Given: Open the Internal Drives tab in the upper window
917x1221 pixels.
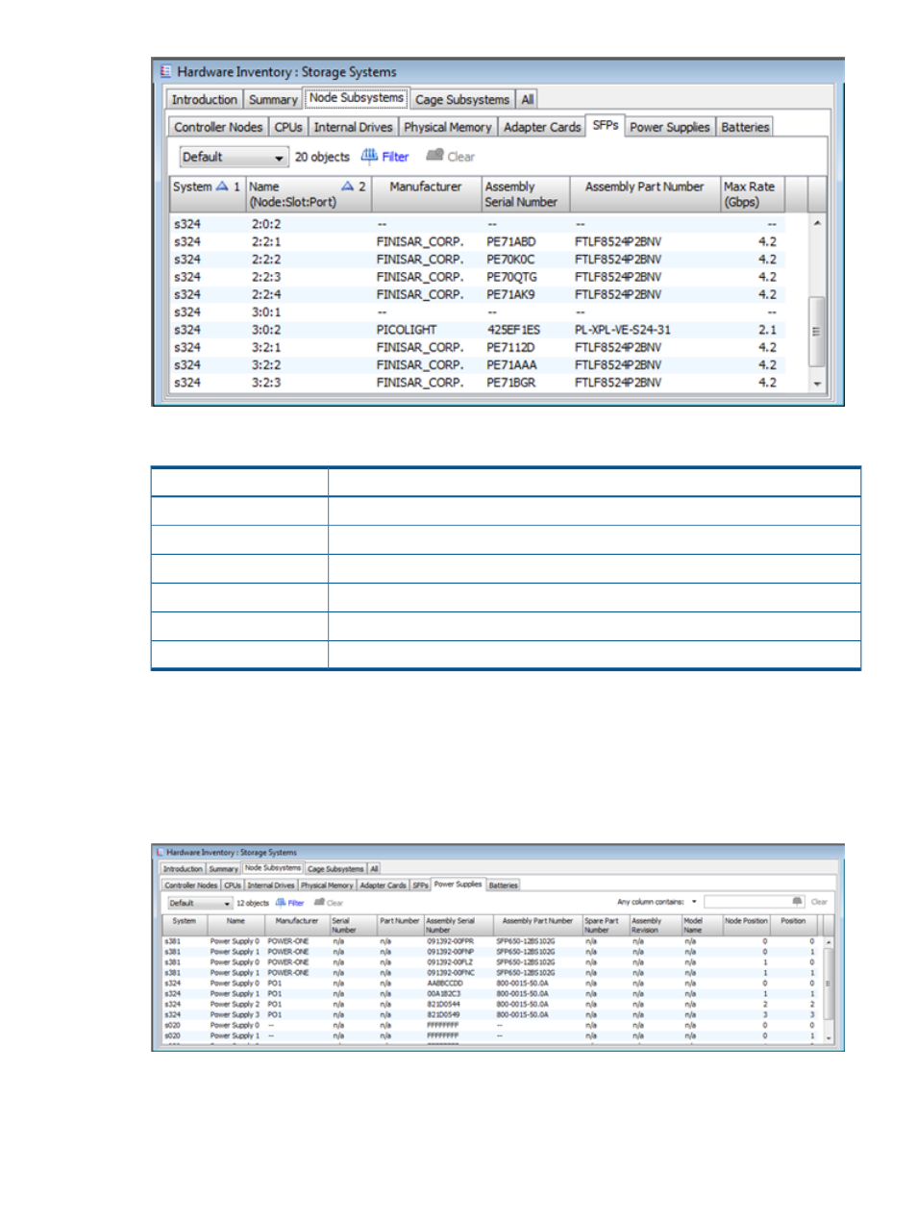Looking at the screenshot, I should pyautogui.click(x=353, y=127).
